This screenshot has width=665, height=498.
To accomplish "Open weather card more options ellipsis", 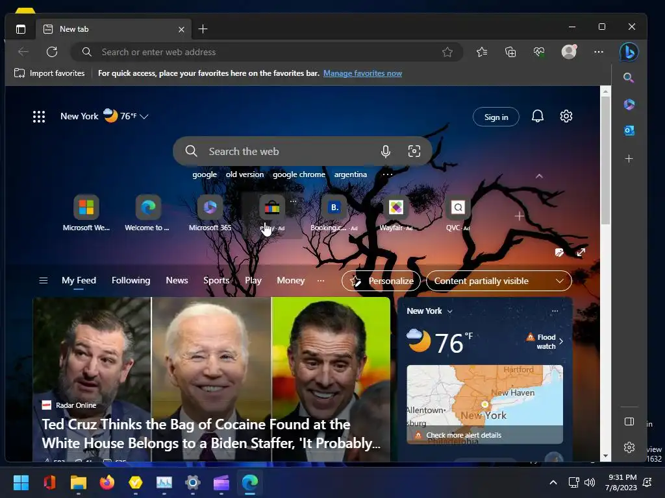I will click(555, 311).
